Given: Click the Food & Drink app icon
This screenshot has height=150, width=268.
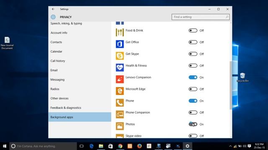Looking at the screenshot, I should [120, 32].
